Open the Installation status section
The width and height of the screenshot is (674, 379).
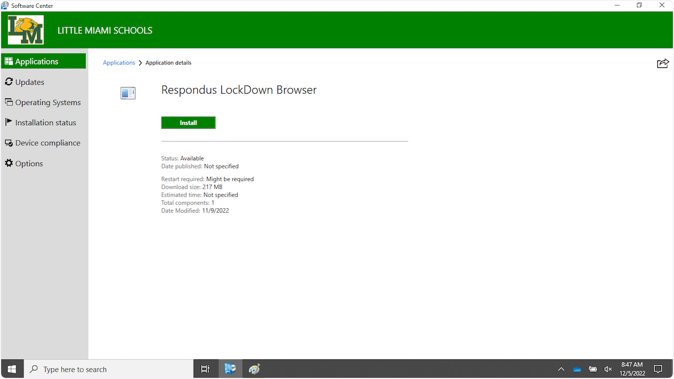pos(44,122)
